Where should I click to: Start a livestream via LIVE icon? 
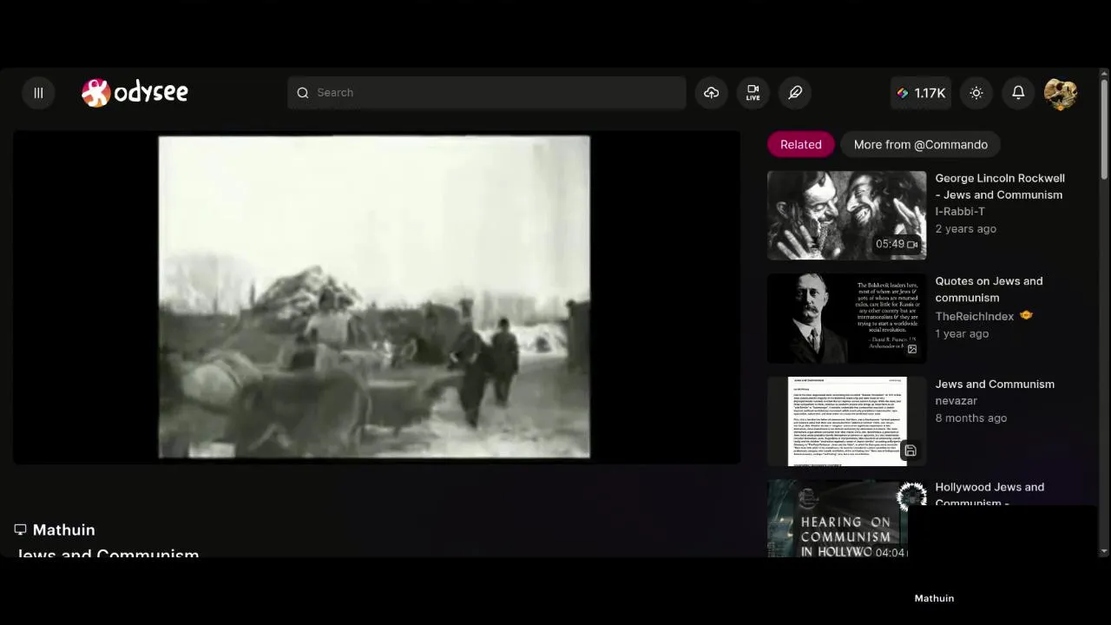pyautogui.click(x=753, y=93)
